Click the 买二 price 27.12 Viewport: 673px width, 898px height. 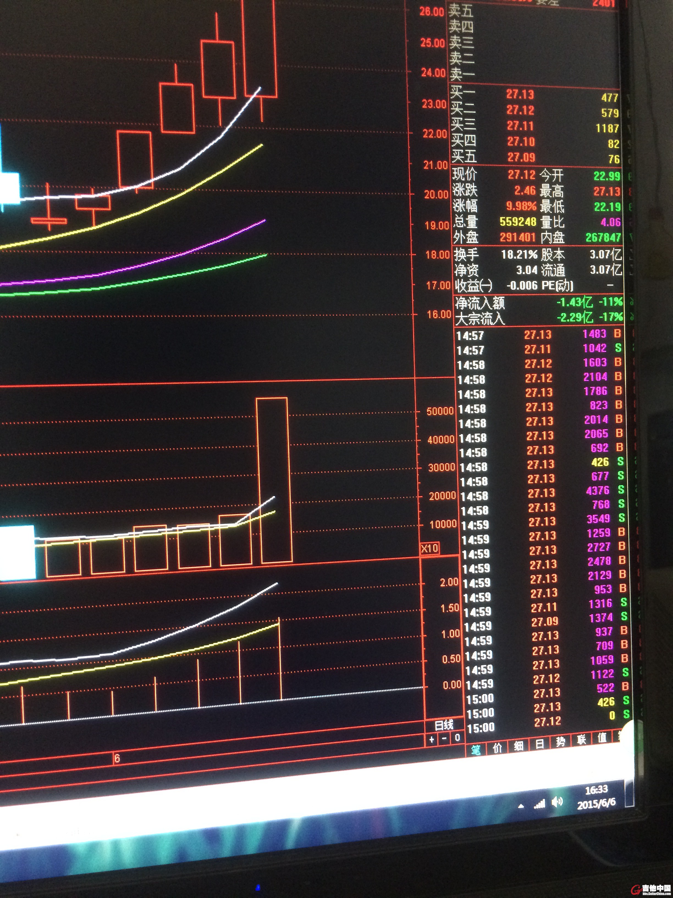(520, 110)
